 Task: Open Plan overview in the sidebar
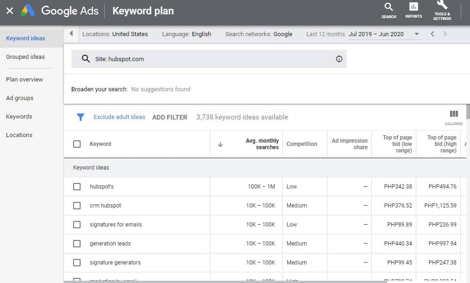[x=25, y=79]
